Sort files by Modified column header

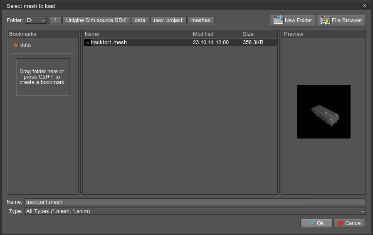tap(203, 34)
